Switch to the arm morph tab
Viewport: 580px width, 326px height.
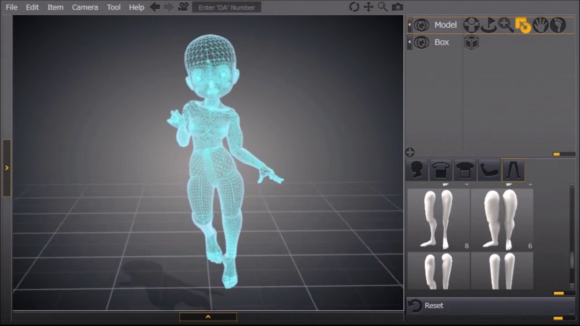489,170
